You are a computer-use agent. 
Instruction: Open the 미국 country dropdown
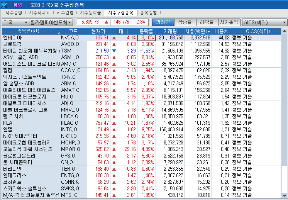click(x=15, y=22)
